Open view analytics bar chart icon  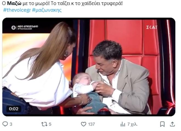coord(123,124)
